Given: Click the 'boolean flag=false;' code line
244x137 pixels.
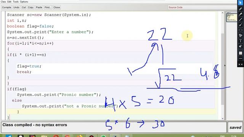Looking at the screenshot, I should click(30, 26).
